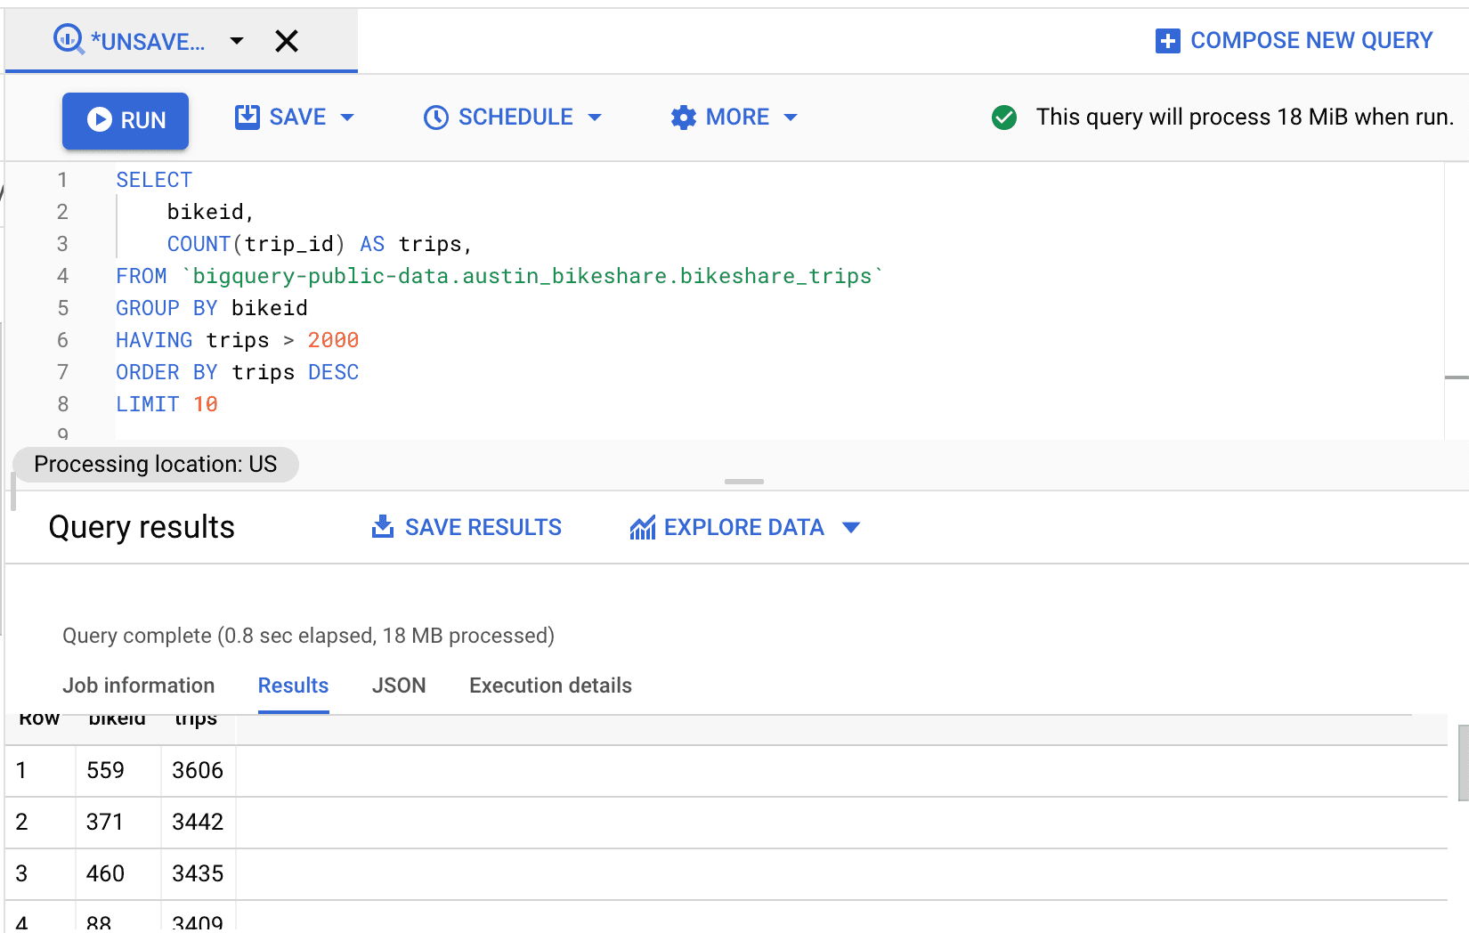Click the Explore Data chart icon
The width and height of the screenshot is (1469, 933).
[642, 528]
